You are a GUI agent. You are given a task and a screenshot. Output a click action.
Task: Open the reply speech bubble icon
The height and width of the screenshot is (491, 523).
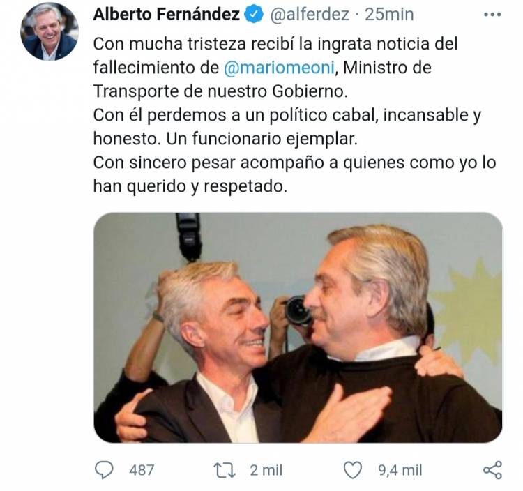(x=104, y=470)
